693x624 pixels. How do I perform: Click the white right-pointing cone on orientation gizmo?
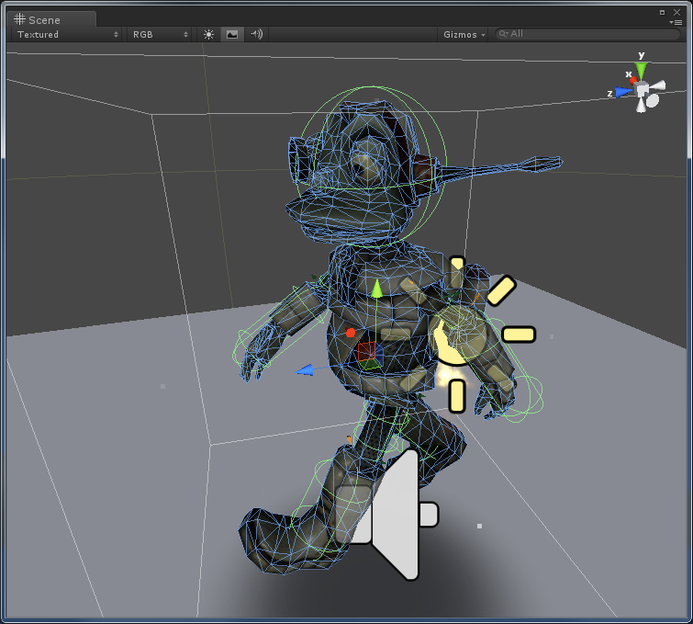(x=657, y=85)
